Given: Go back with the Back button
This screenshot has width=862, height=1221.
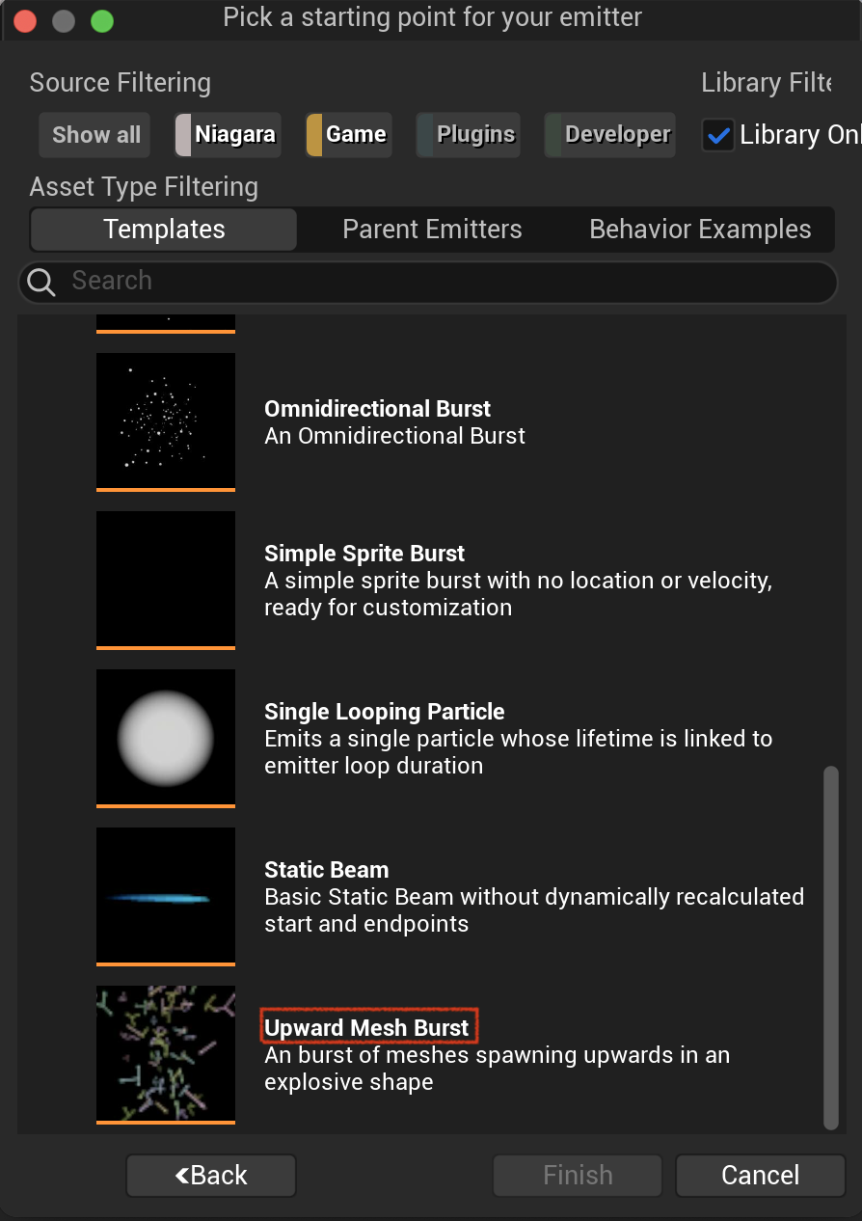Looking at the screenshot, I should pos(211,1175).
